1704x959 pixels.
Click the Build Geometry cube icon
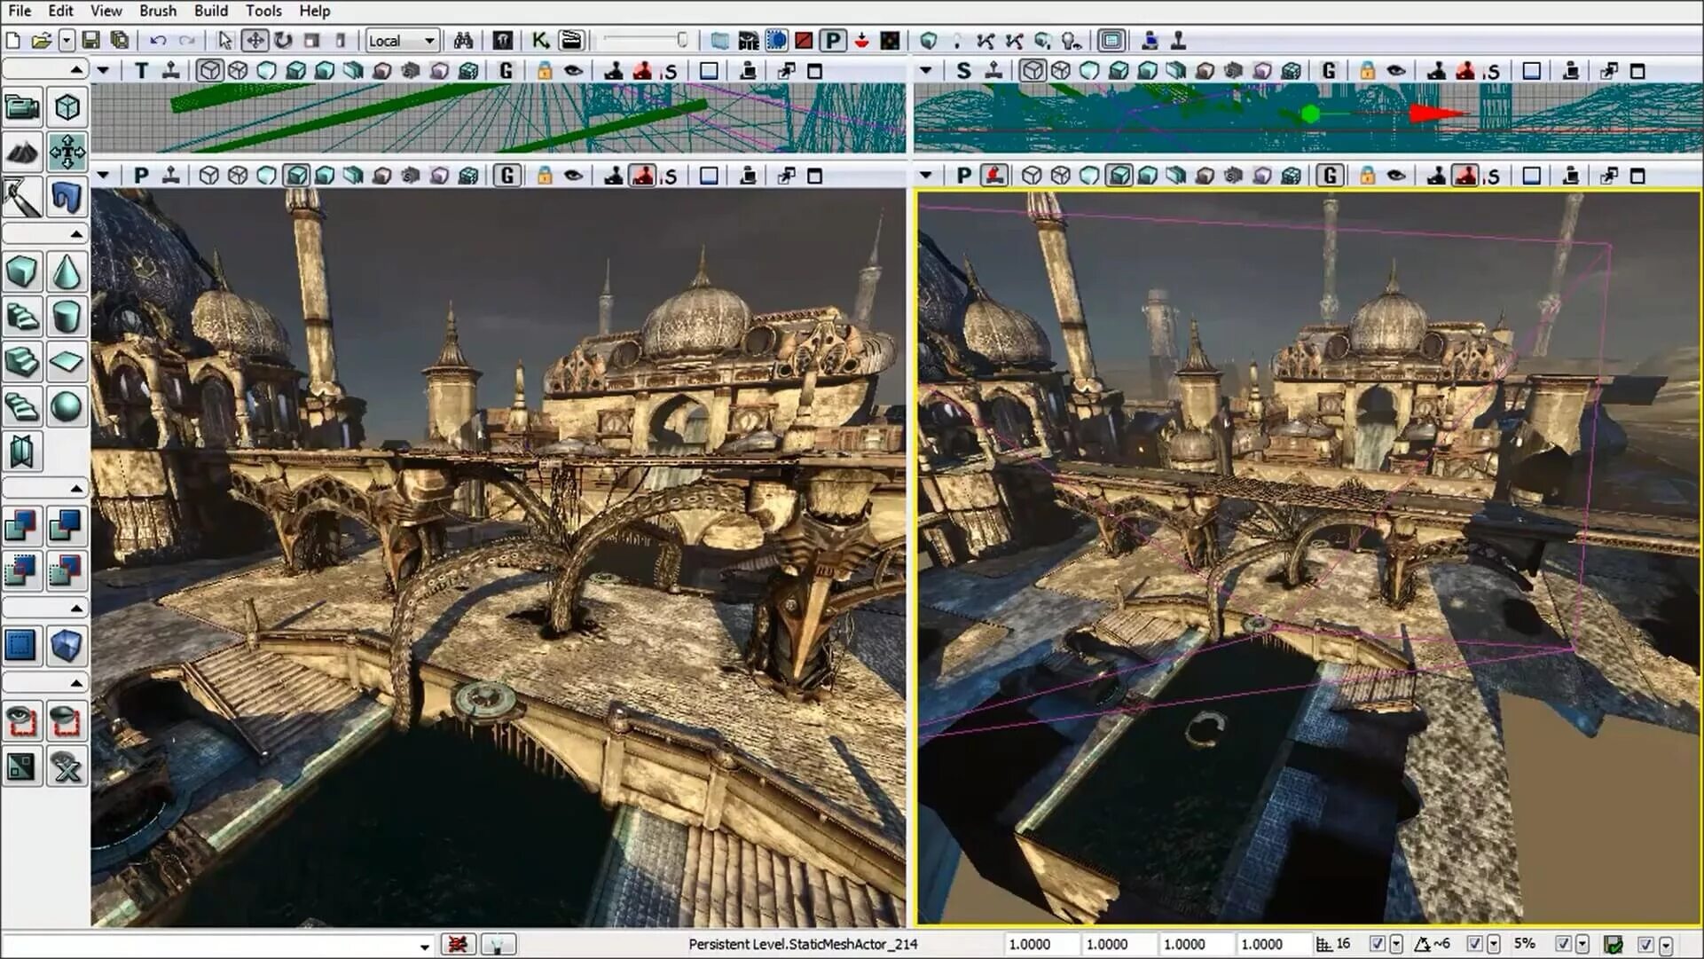click(x=928, y=40)
